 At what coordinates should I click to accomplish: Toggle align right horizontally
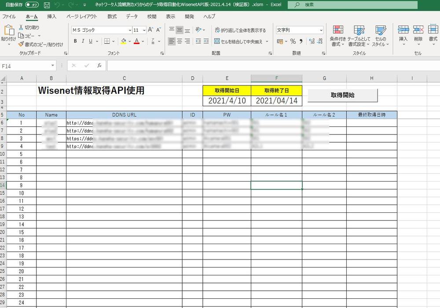[187, 41]
